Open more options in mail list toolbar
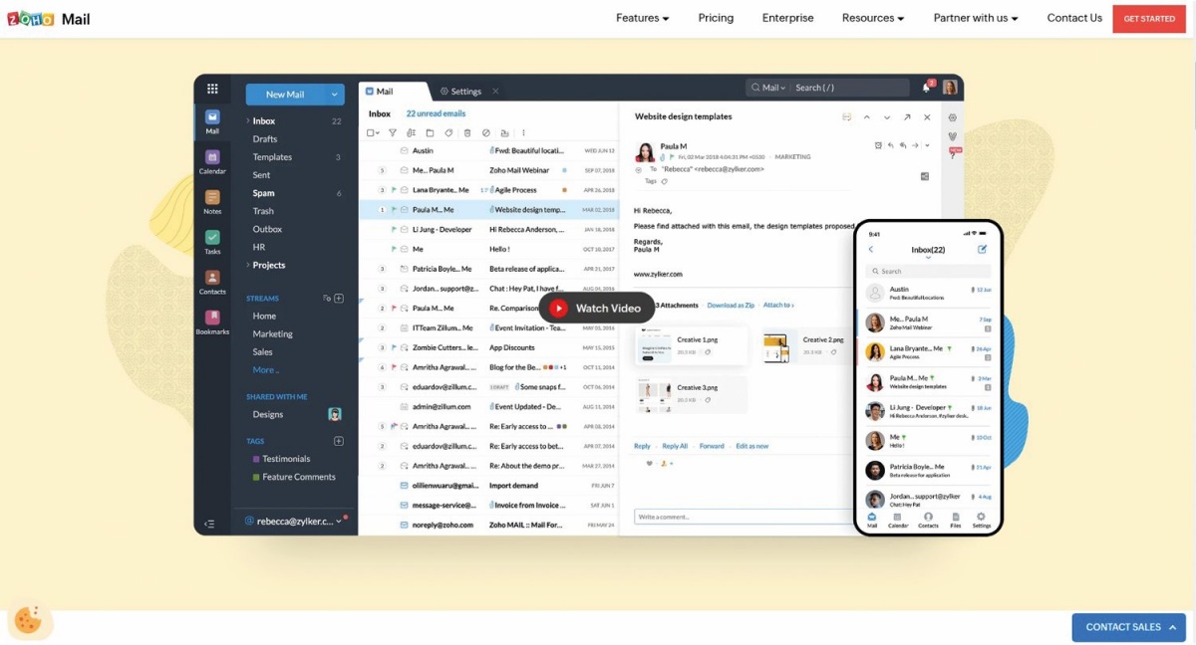The width and height of the screenshot is (1196, 645). click(x=523, y=132)
